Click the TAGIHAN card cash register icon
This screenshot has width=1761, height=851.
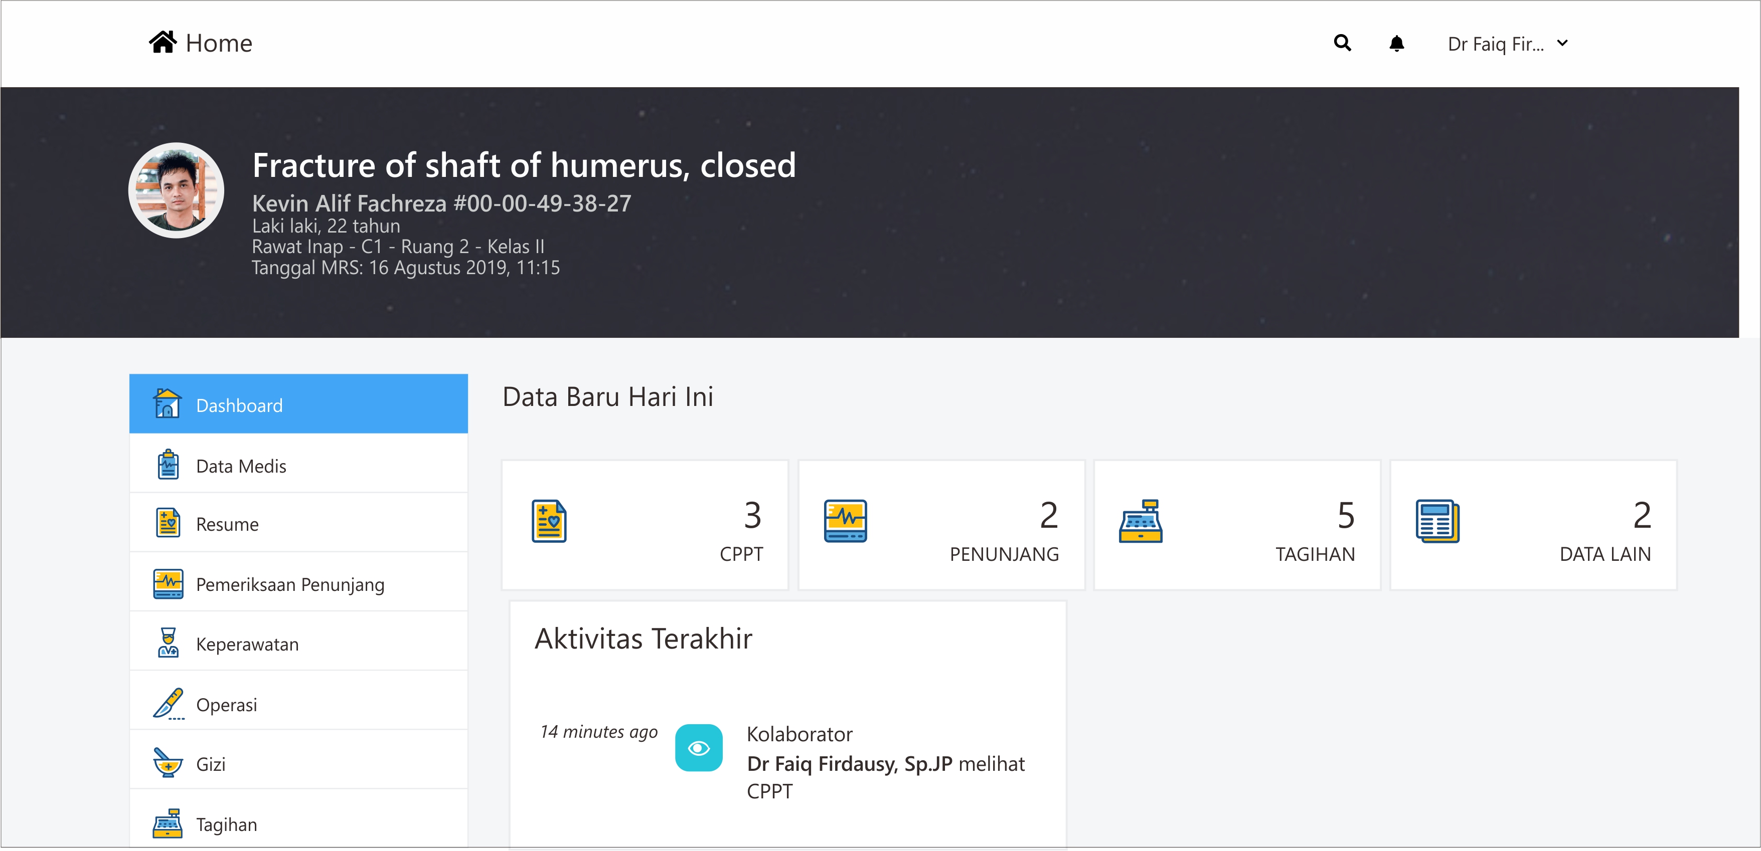1141,522
